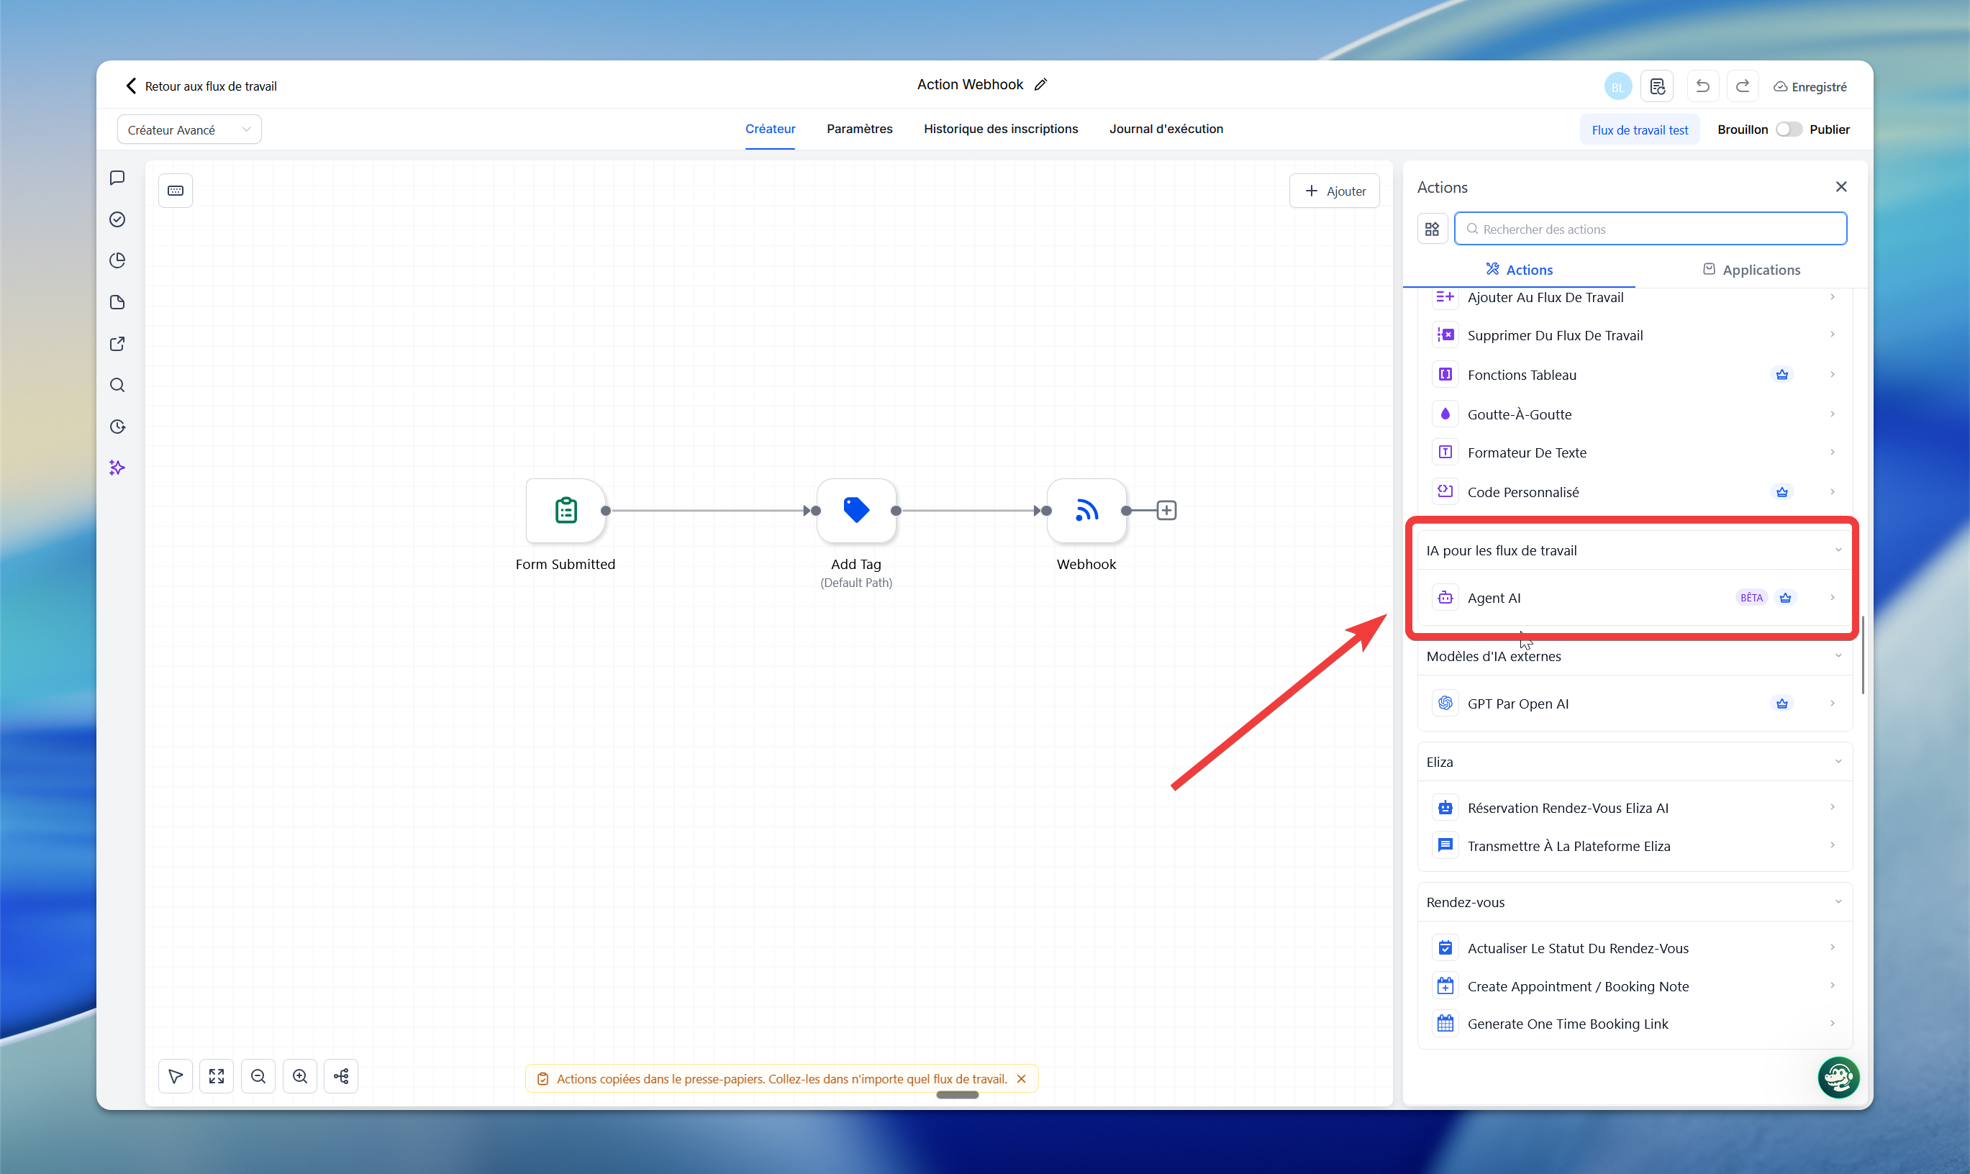Select Supprimer Du Flux De Travail
1970x1174 pixels.
pos(1635,335)
